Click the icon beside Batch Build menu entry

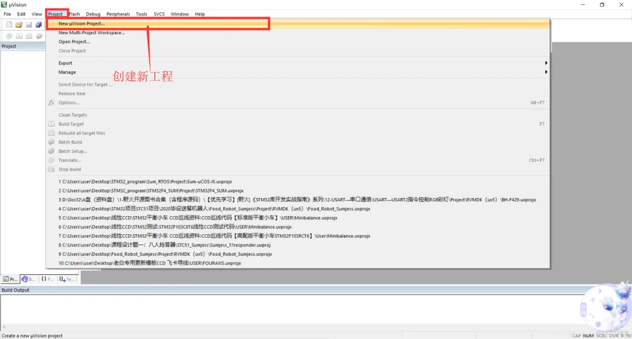[51, 142]
